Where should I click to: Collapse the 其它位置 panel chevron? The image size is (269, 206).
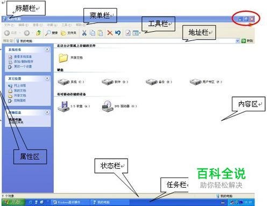click(47, 79)
